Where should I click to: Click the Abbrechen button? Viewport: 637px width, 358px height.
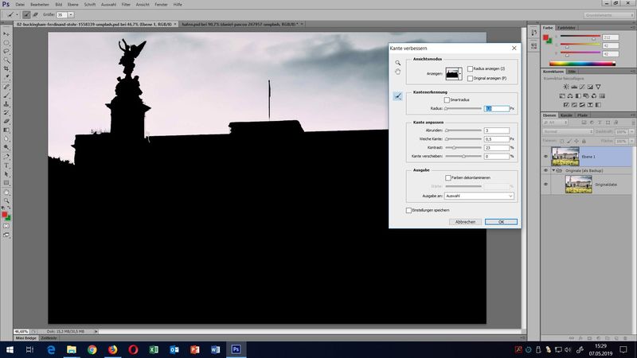(466, 222)
